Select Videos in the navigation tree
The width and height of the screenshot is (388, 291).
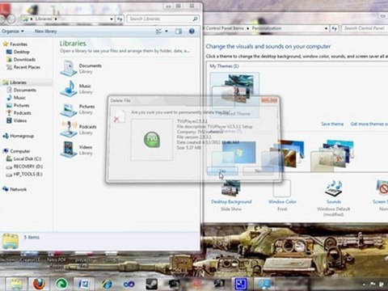[20, 120]
